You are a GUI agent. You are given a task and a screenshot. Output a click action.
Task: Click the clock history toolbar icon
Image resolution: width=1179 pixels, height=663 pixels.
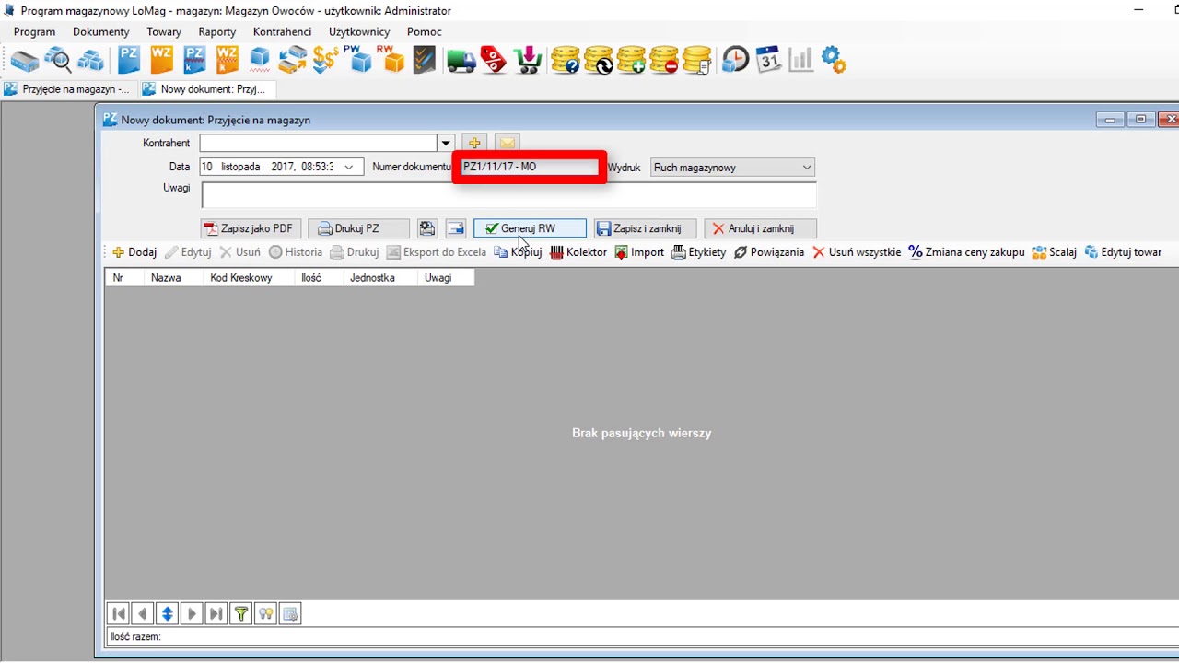735,61
